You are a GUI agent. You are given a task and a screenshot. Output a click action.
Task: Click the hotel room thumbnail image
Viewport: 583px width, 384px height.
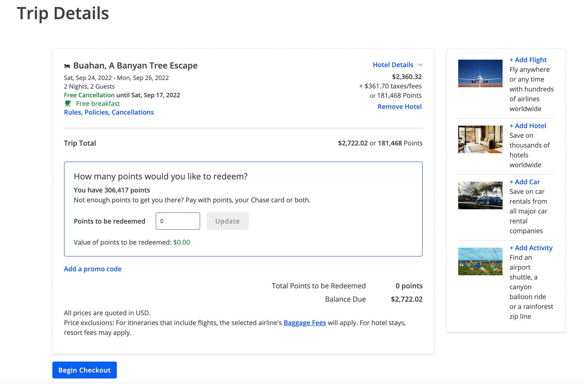click(x=480, y=139)
